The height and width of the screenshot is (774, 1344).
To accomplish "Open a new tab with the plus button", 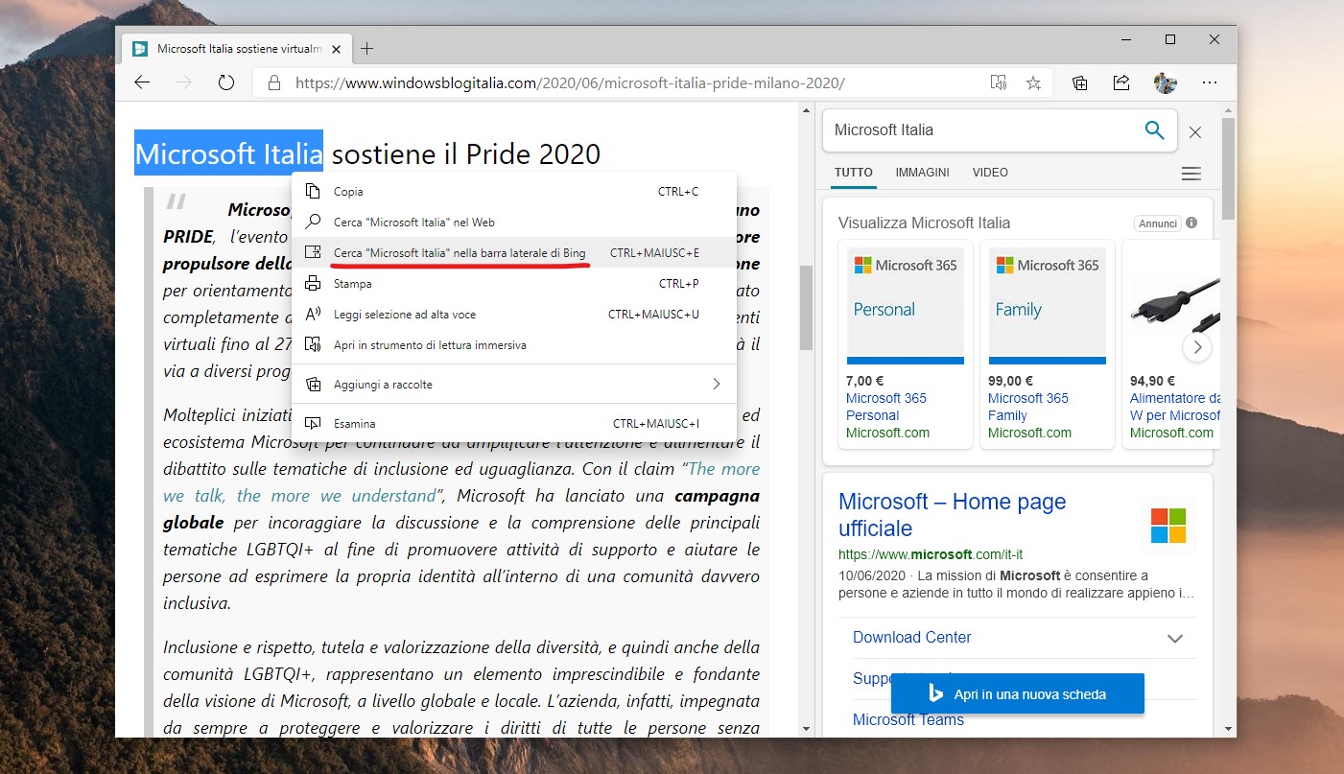I will tap(366, 48).
